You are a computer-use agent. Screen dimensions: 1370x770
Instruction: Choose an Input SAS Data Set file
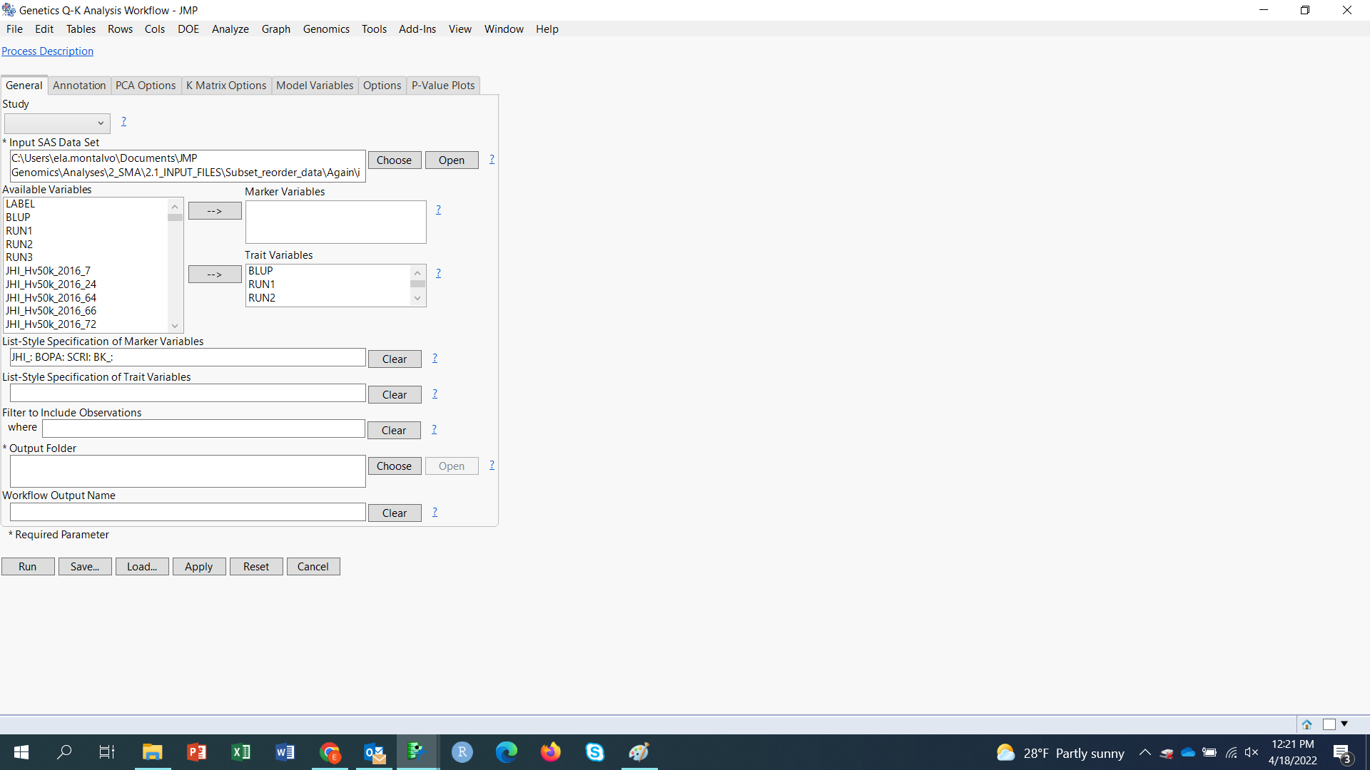pos(395,160)
